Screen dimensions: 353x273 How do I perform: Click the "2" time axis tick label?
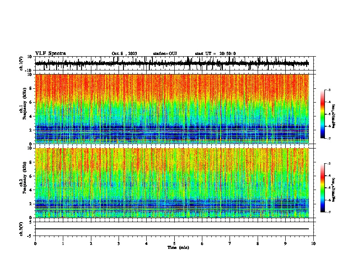(x=91, y=243)
